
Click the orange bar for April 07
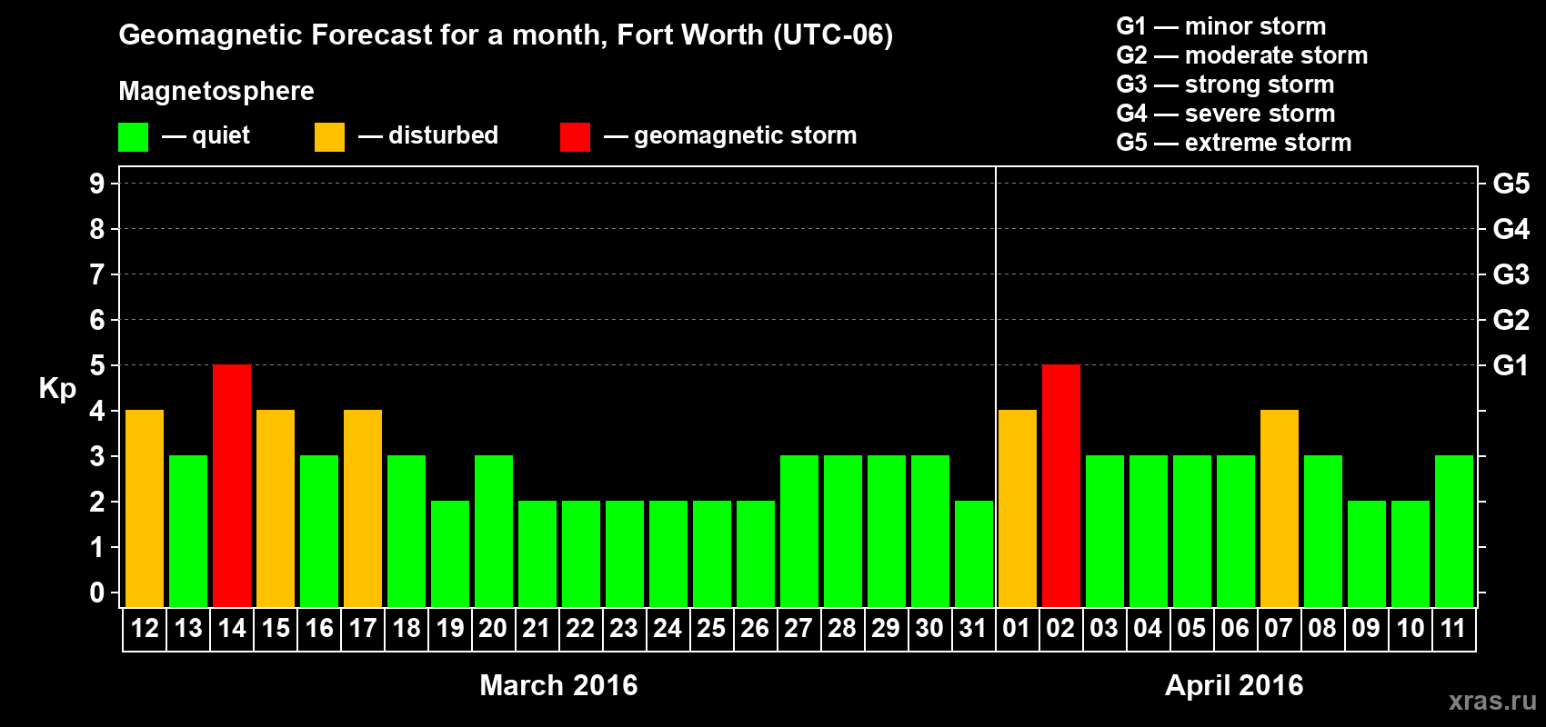coord(1280,508)
